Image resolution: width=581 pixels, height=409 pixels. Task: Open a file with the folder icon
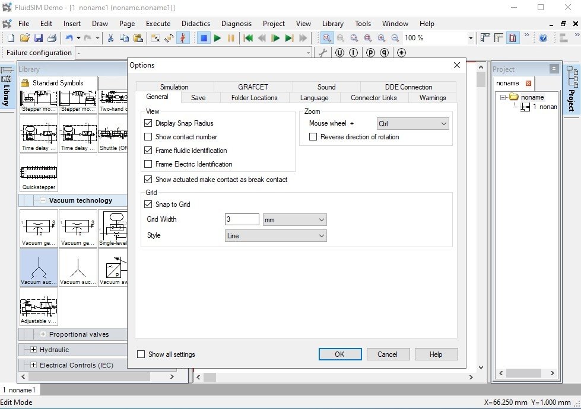pyautogui.click(x=24, y=38)
